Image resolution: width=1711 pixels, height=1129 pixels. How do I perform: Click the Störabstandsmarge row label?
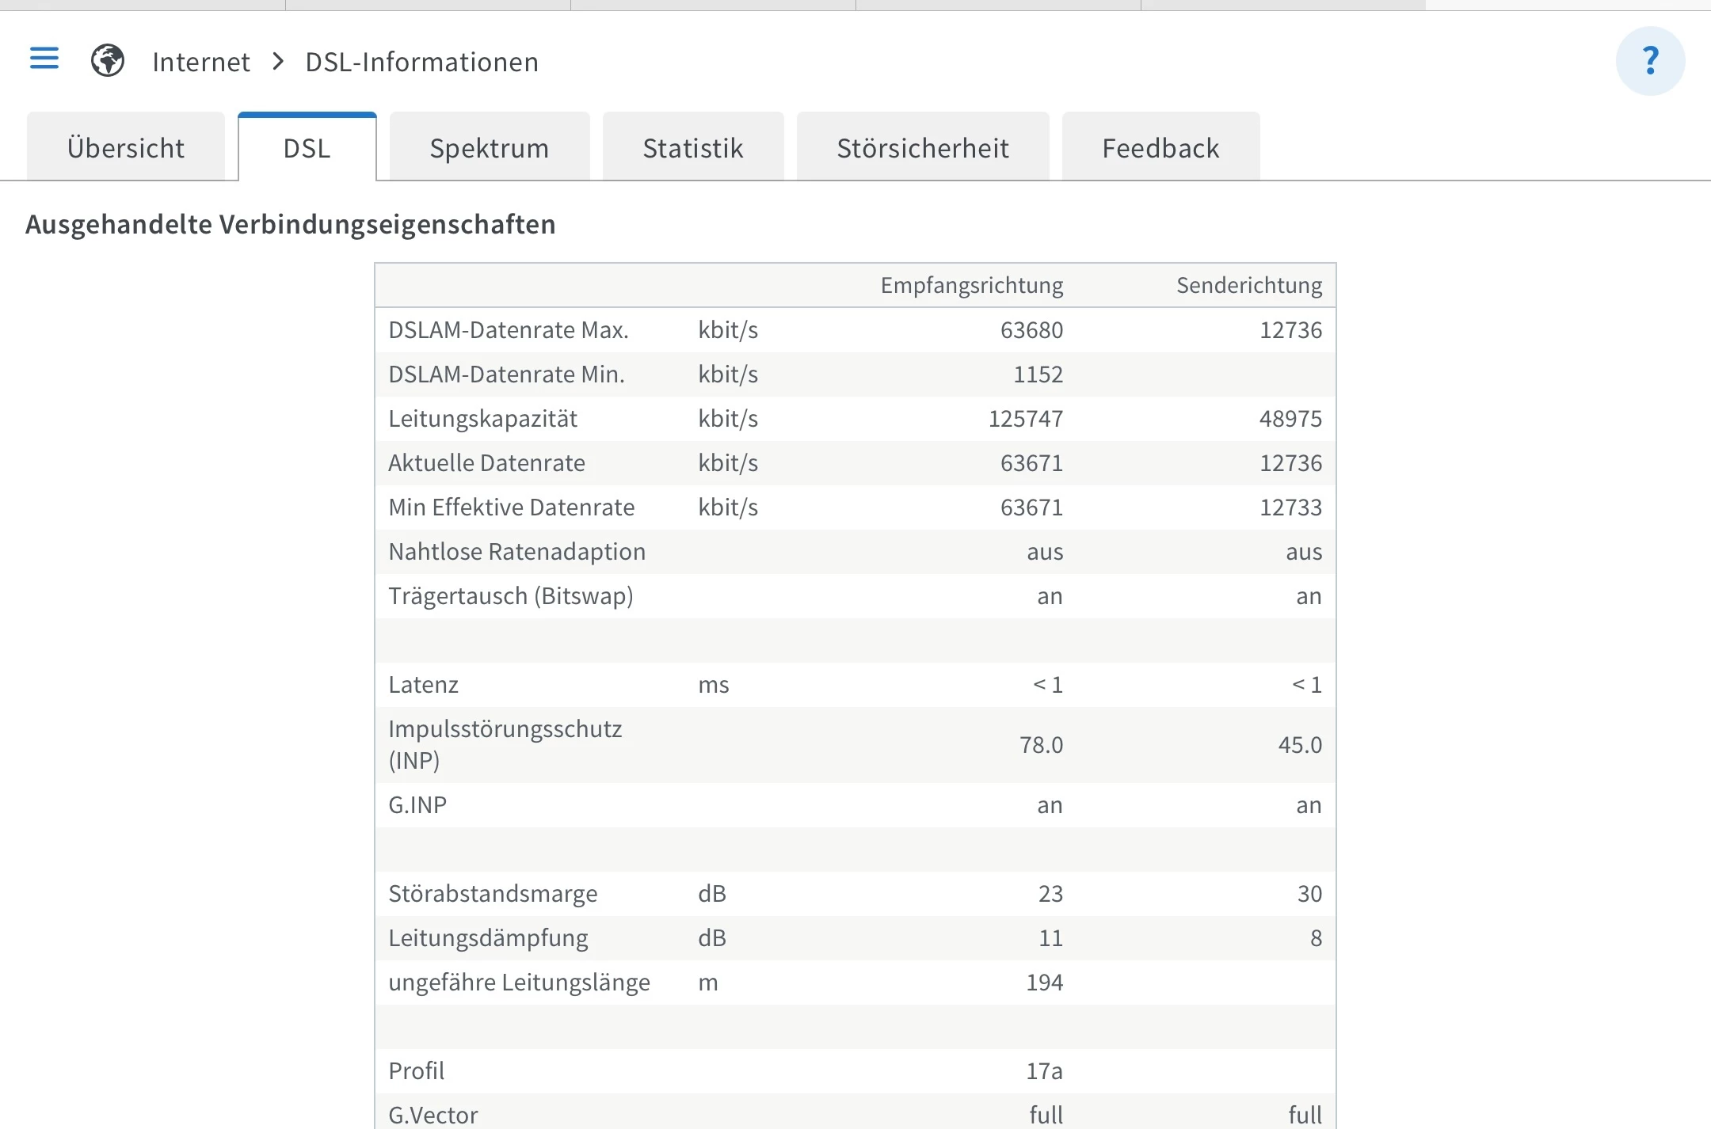click(493, 894)
